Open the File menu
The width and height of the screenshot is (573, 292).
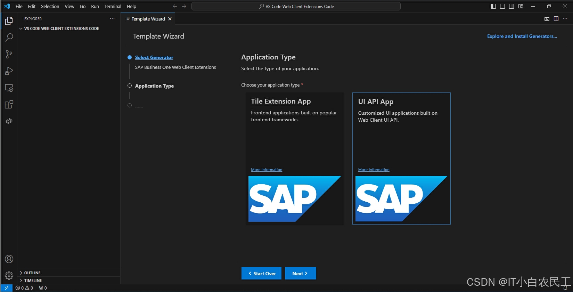[19, 6]
